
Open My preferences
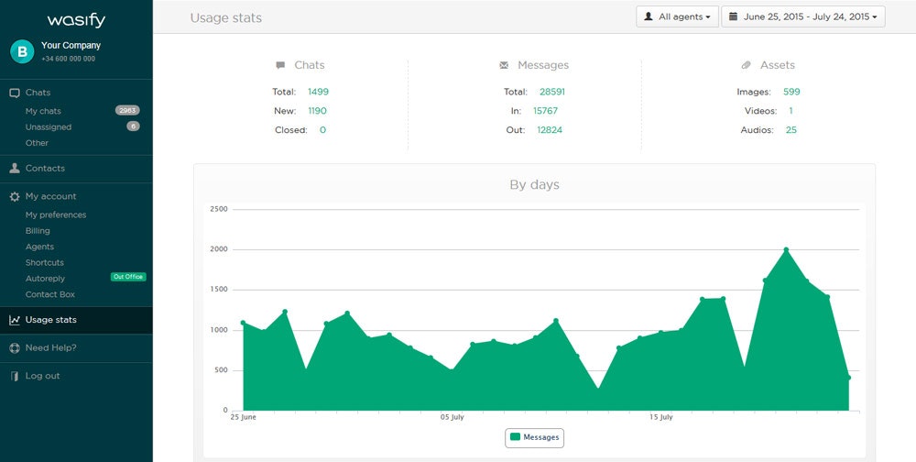tap(56, 215)
